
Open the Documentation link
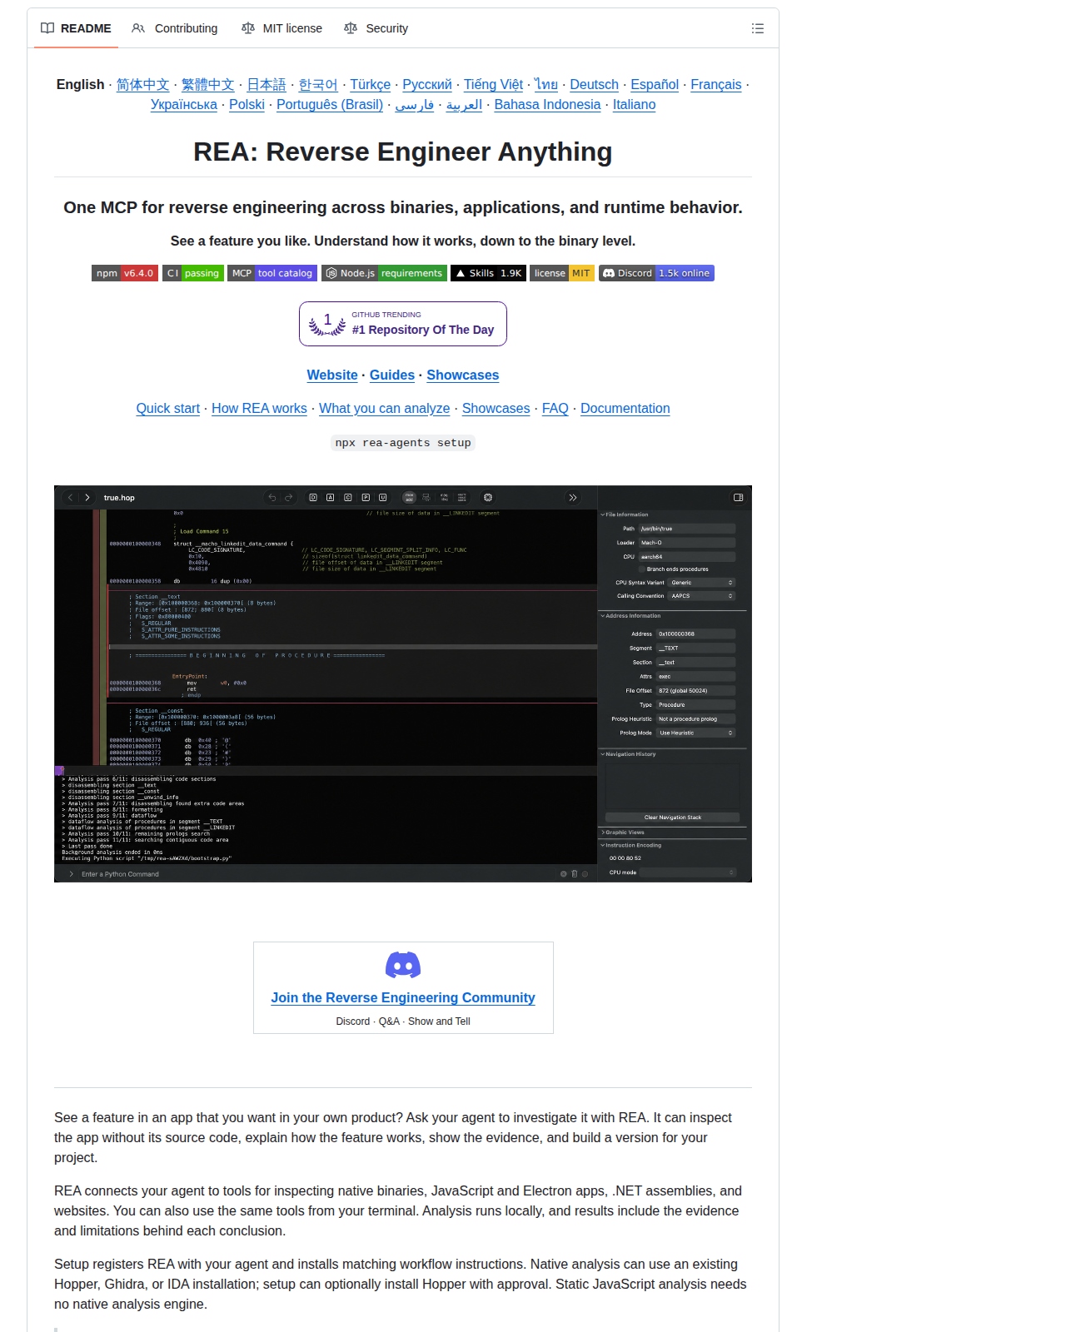(625, 409)
